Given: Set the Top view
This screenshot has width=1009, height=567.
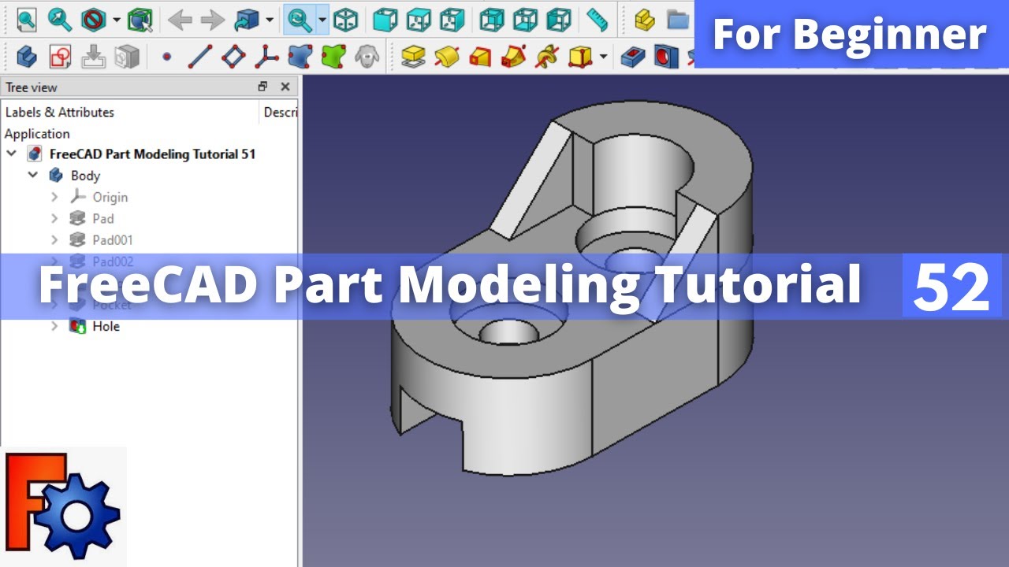Looking at the screenshot, I should (x=419, y=20).
